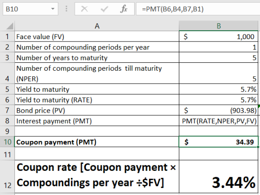Select row 12 header

click(x=7, y=176)
